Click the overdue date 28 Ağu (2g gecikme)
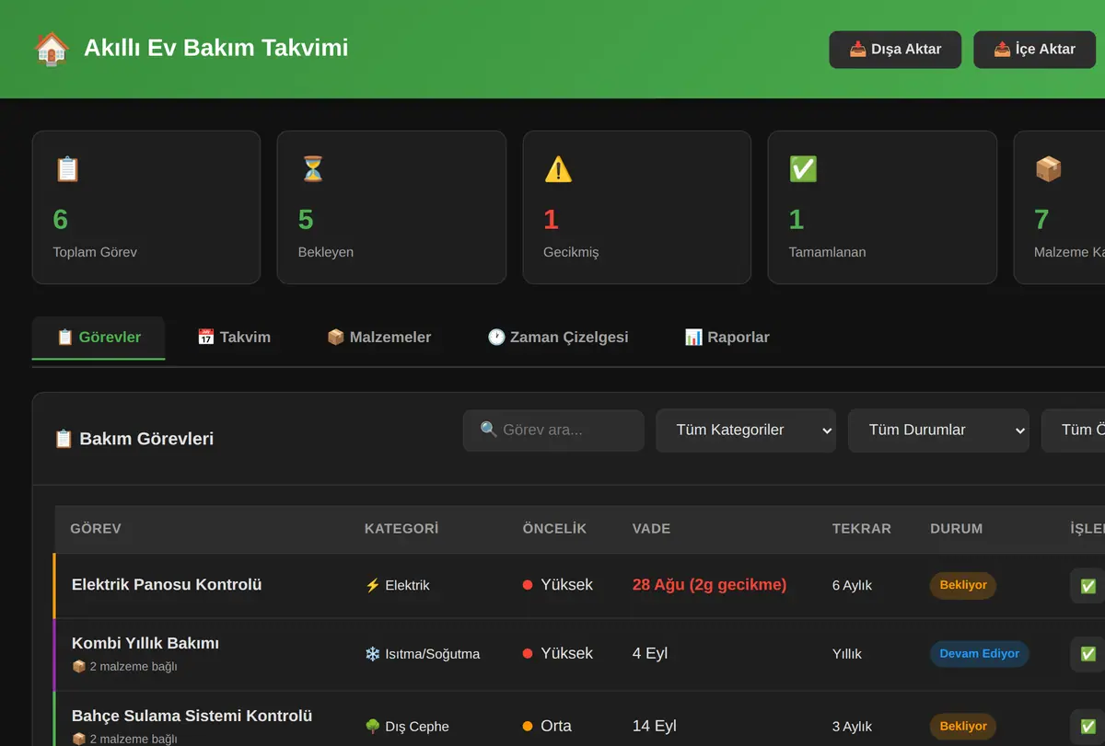 pyautogui.click(x=709, y=585)
